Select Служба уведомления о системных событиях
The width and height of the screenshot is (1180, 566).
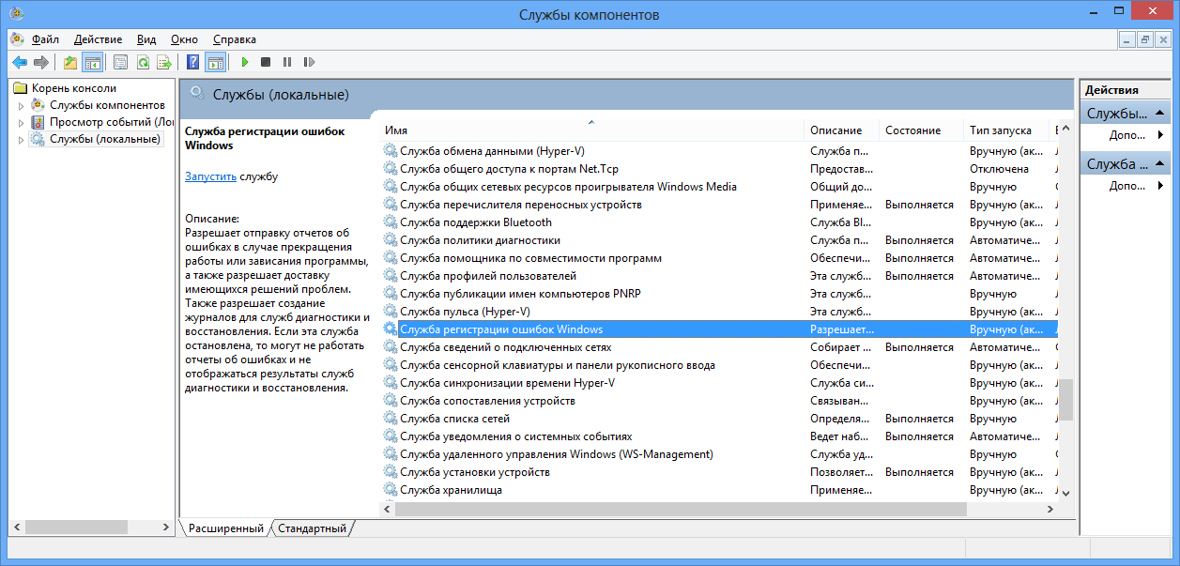pyautogui.click(x=719, y=436)
